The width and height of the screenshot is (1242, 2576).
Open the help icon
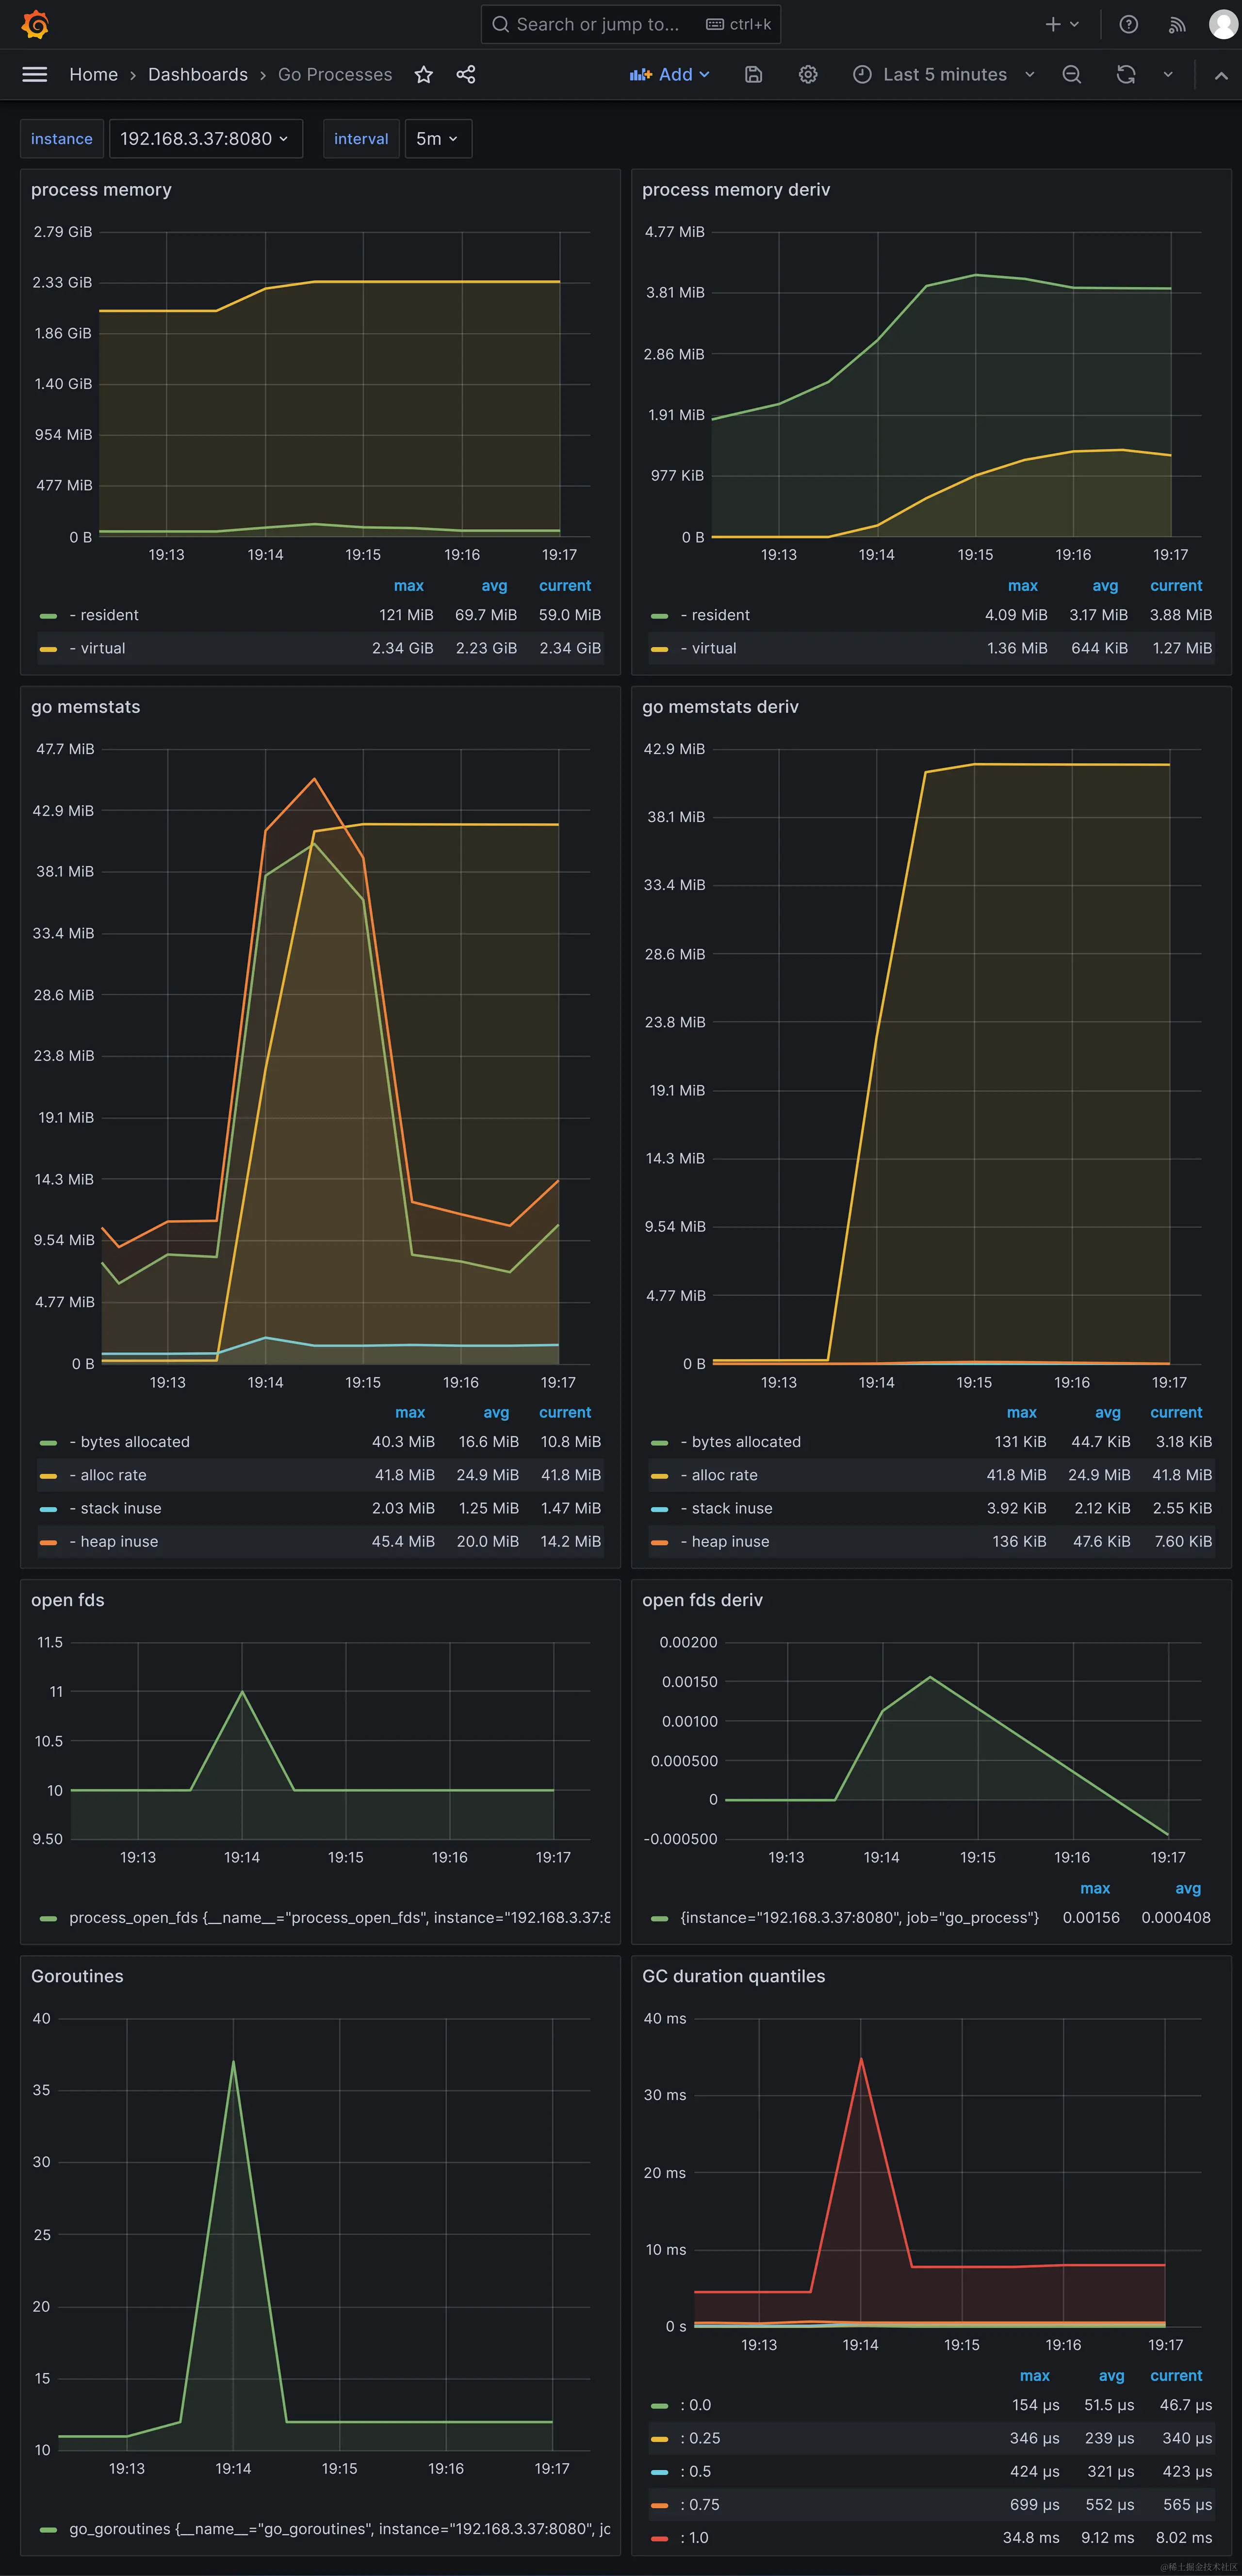[1128, 24]
